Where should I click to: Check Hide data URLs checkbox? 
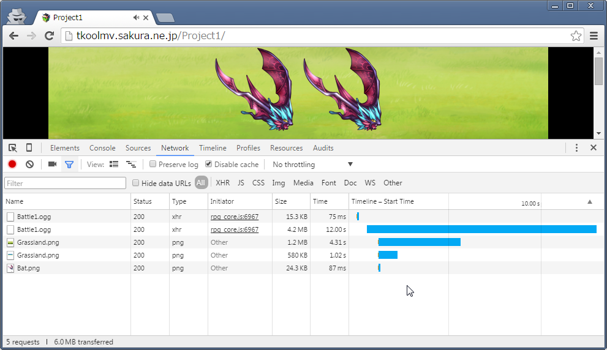tap(135, 183)
